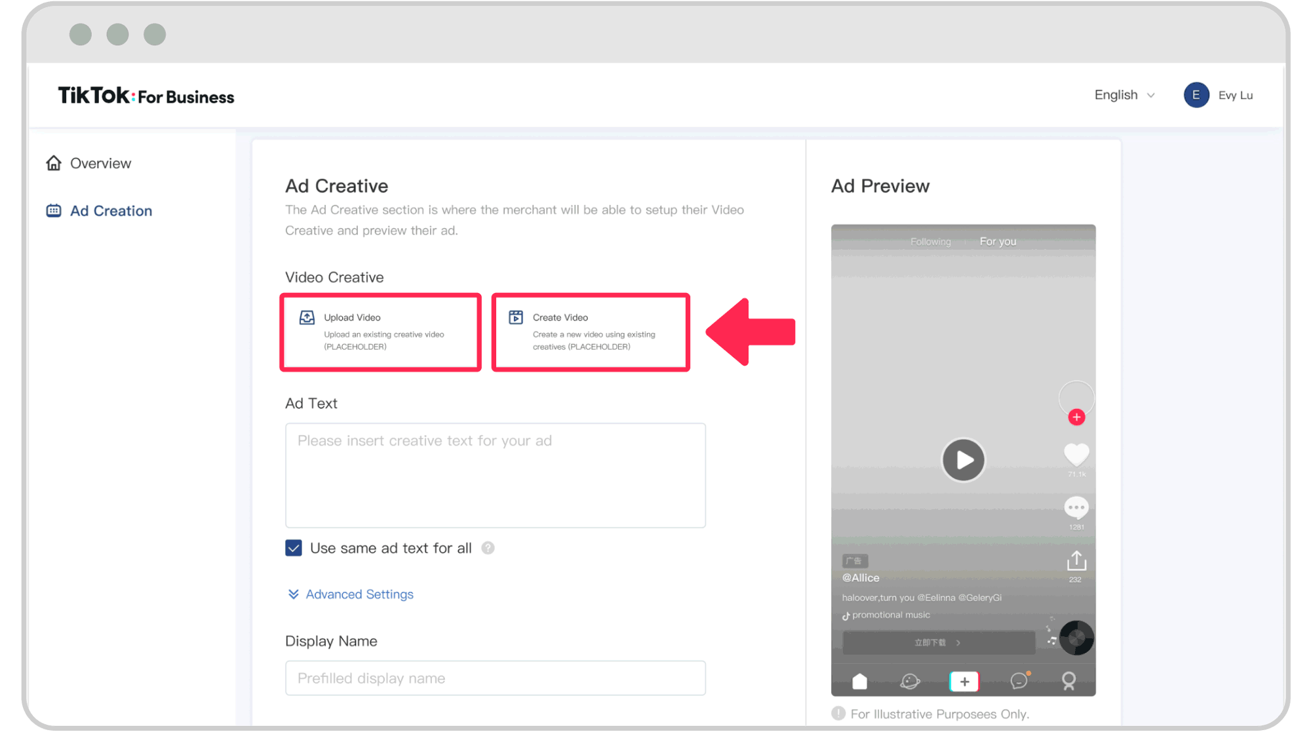
Task: Click the Create Video film icon
Action: click(516, 317)
